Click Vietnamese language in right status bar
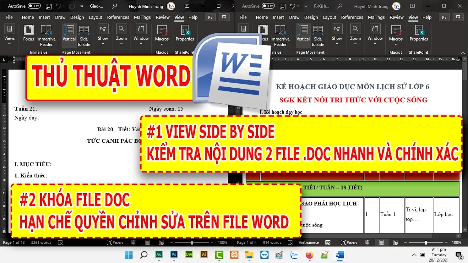468x263 pixels. (309, 243)
